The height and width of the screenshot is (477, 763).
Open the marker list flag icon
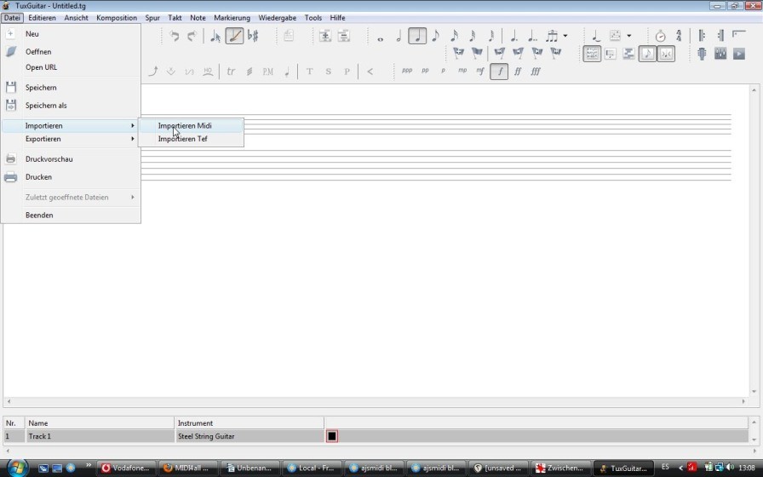[x=477, y=53]
